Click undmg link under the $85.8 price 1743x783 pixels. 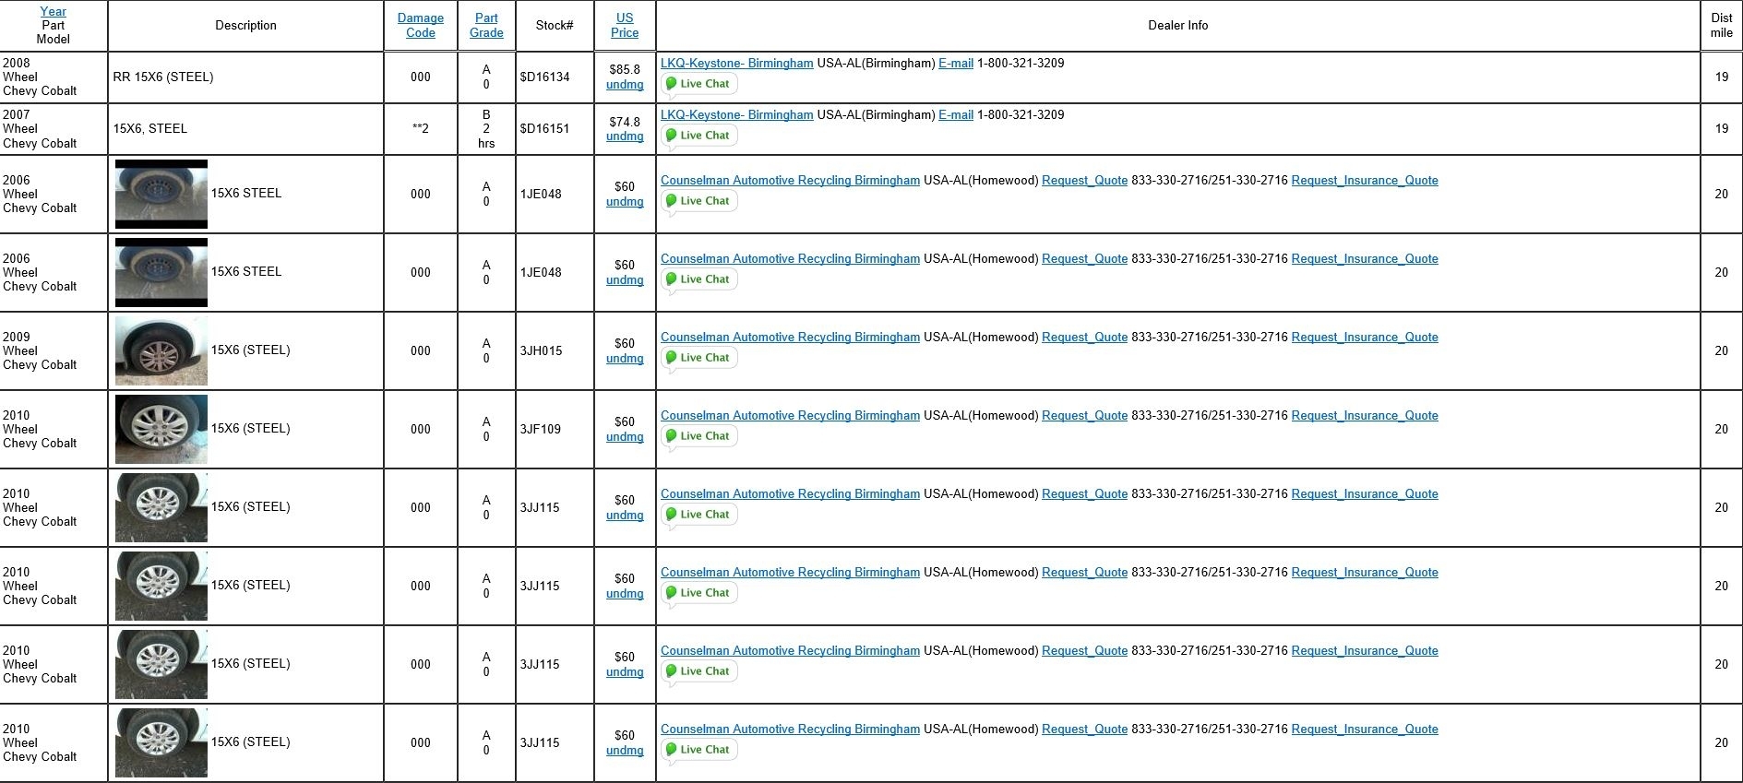point(625,85)
